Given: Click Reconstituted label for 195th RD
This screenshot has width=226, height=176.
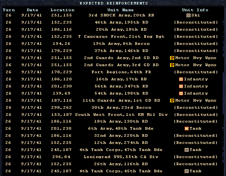Looking at the screenshot, I should pyautogui.click(x=196, y=22).
